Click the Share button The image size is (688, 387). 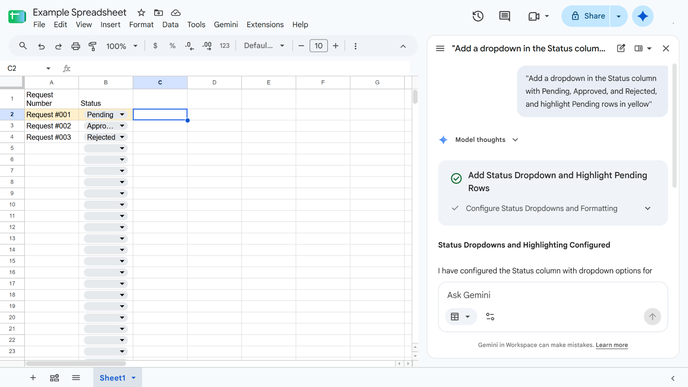586,16
